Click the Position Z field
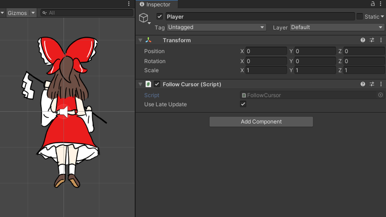386x217 pixels. [364, 51]
